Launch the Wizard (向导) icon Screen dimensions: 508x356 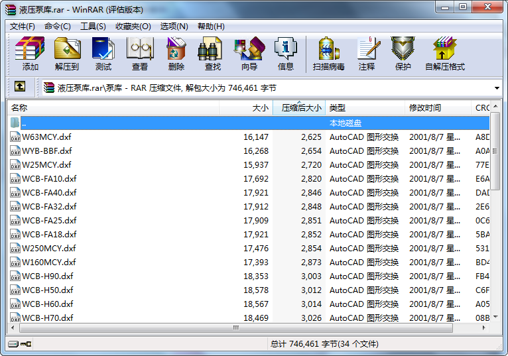(x=249, y=54)
